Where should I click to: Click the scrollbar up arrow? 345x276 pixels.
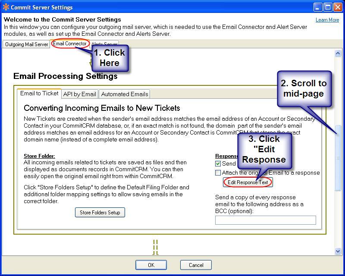tap(338, 53)
